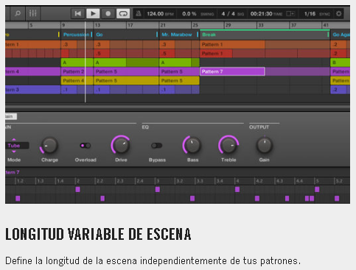
Task: Toggle the metronome icon
Action: tap(139, 13)
